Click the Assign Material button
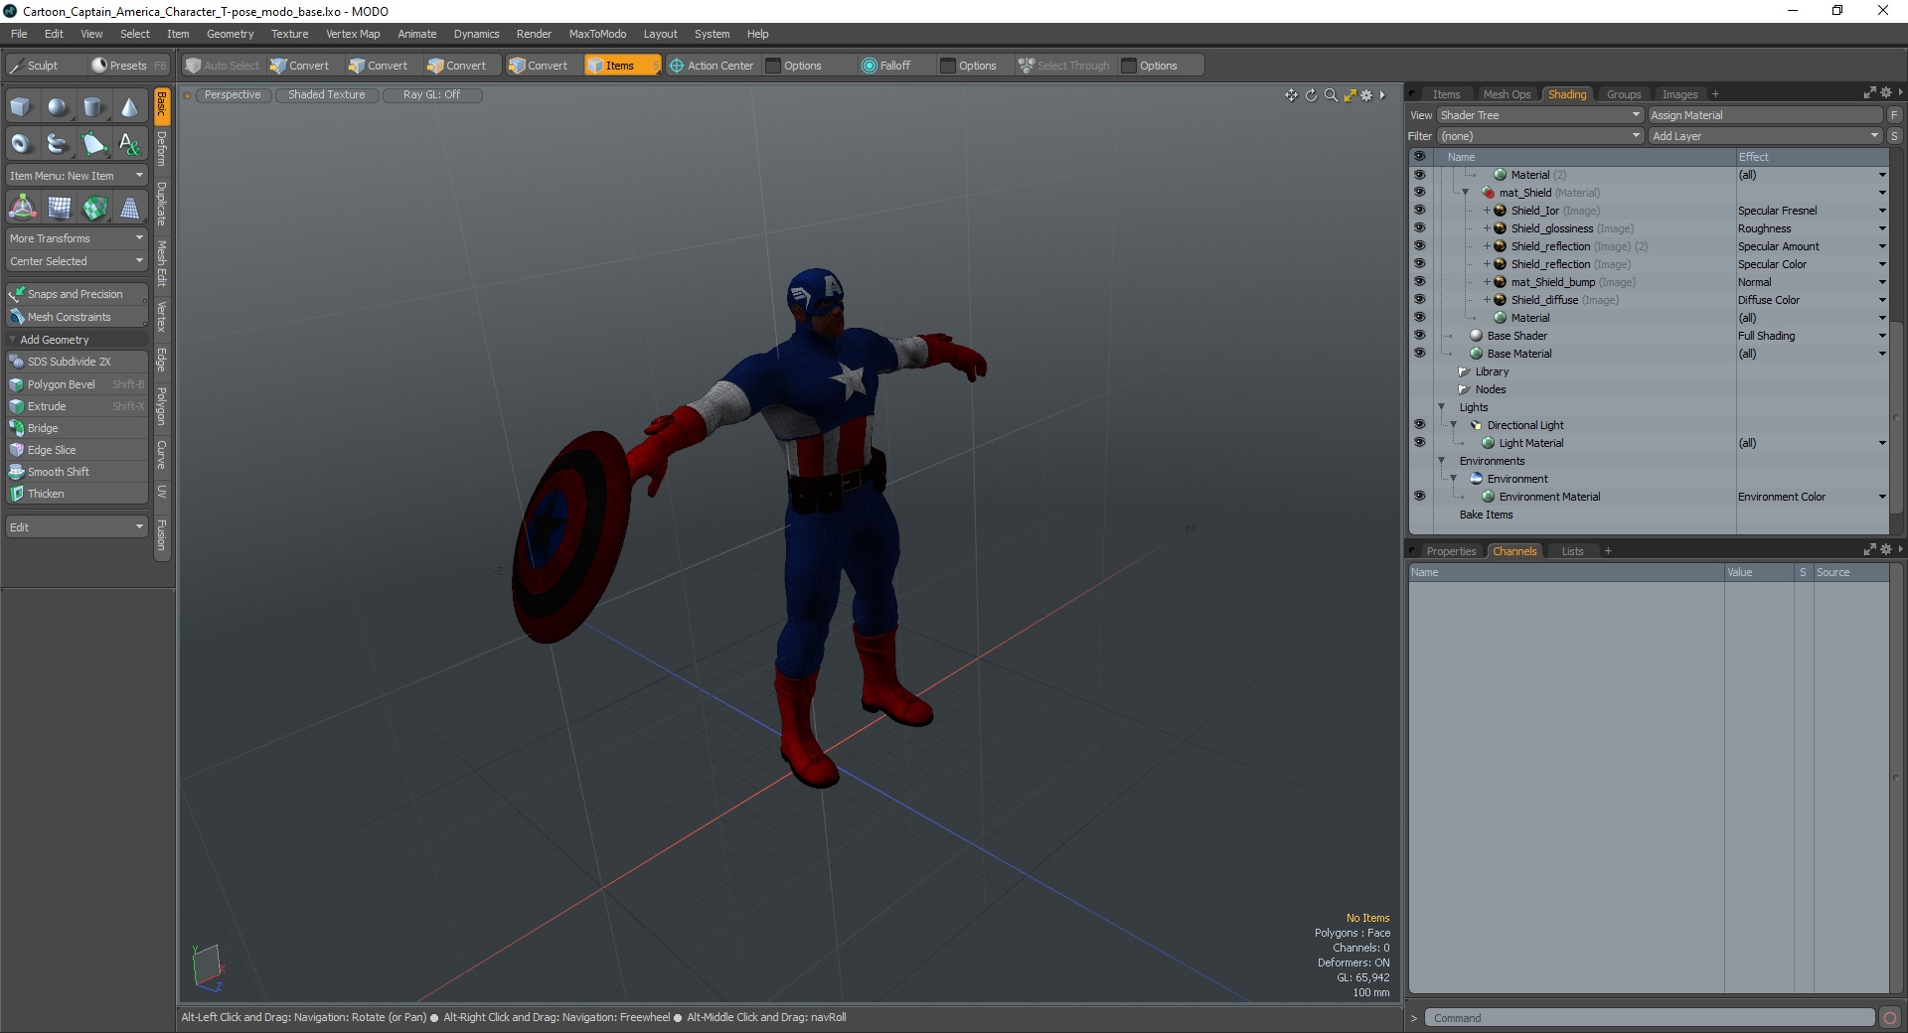Image resolution: width=1908 pixels, height=1033 pixels. point(1766,115)
